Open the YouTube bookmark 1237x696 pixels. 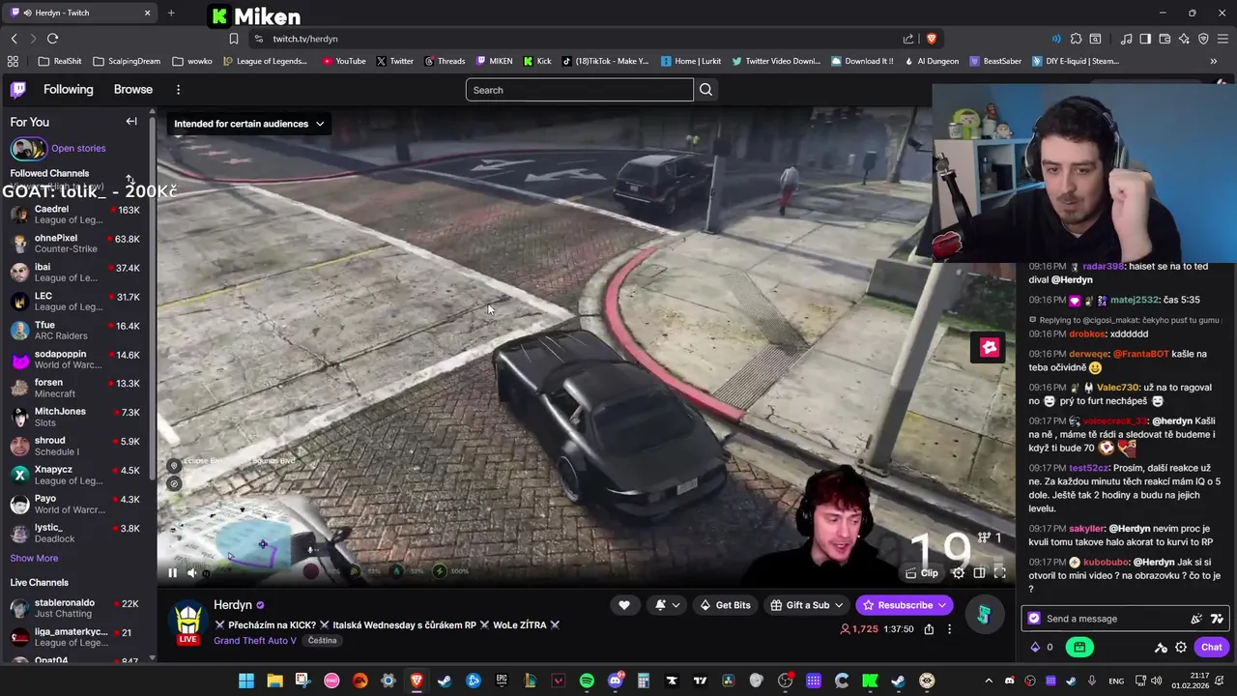[344, 61]
